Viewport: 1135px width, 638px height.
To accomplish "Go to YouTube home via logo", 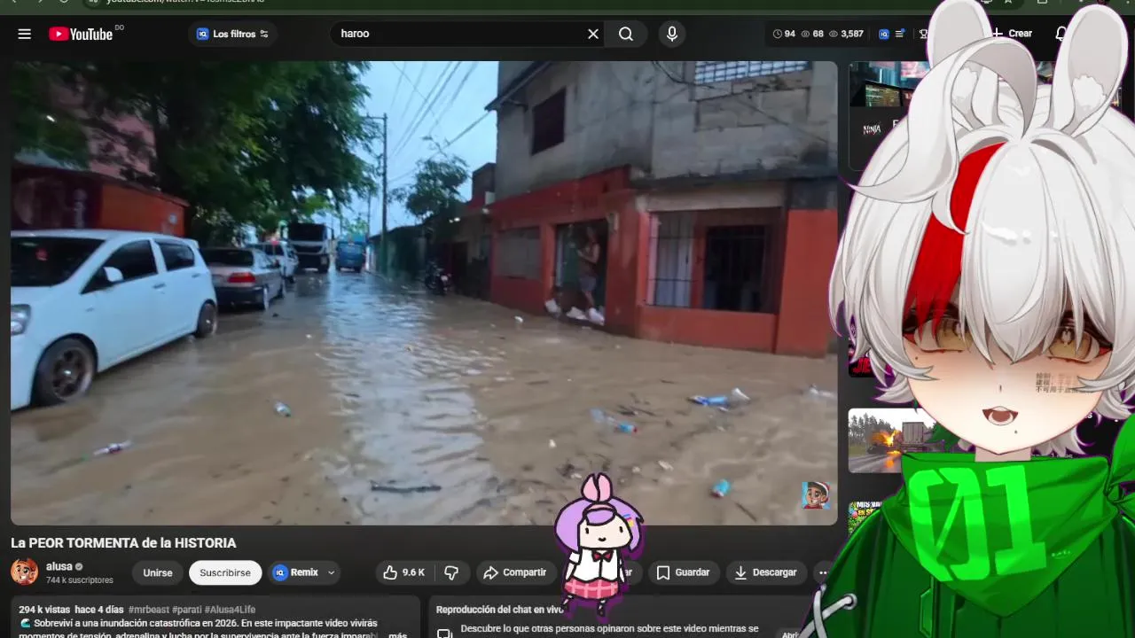I will click(81, 34).
